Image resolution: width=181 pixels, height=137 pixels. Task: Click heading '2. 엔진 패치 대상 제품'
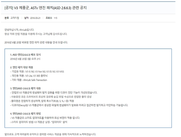[x=22, y=67]
